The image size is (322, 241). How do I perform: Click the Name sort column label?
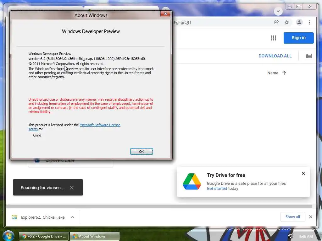coord(273,73)
